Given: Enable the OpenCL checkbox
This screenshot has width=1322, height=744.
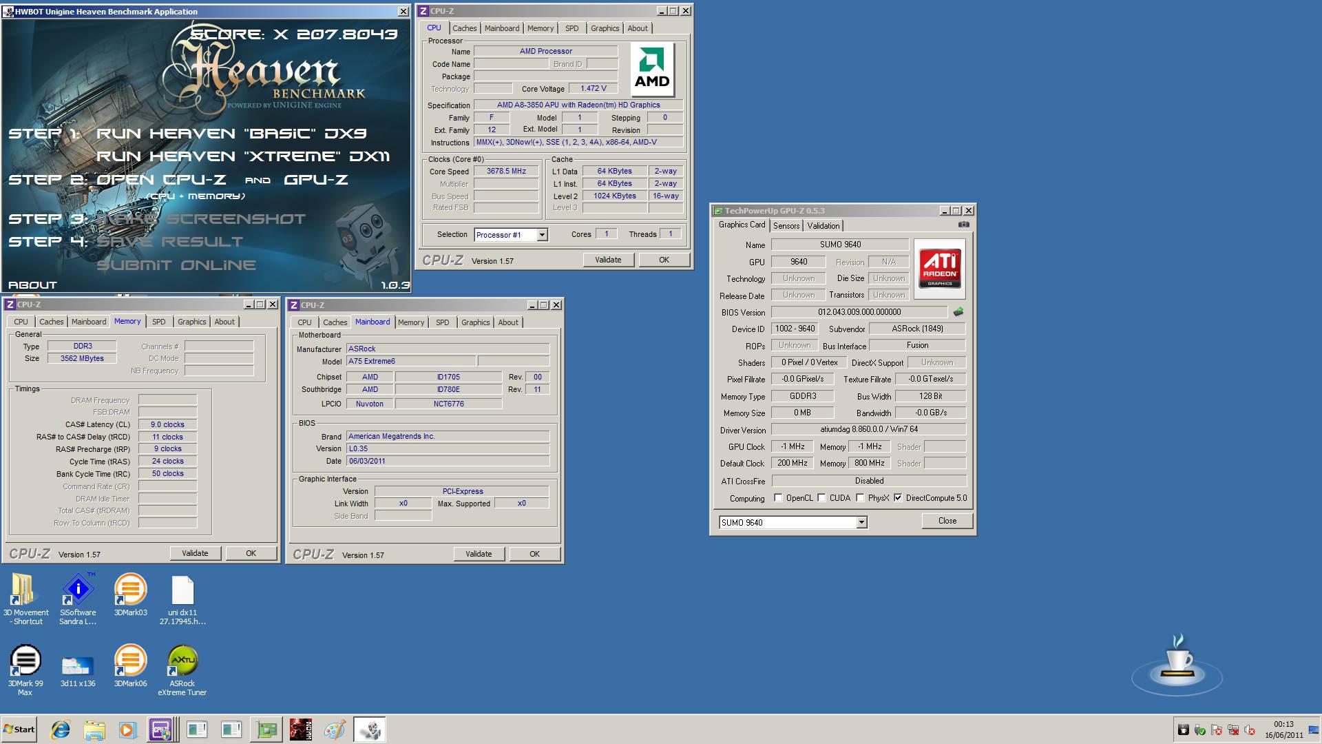Looking at the screenshot, I should pyautogui.click(x=778, y=498).
